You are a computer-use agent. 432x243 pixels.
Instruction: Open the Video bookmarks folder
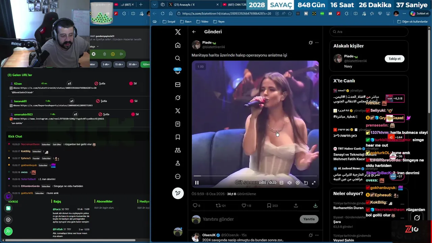coord(202,22)
